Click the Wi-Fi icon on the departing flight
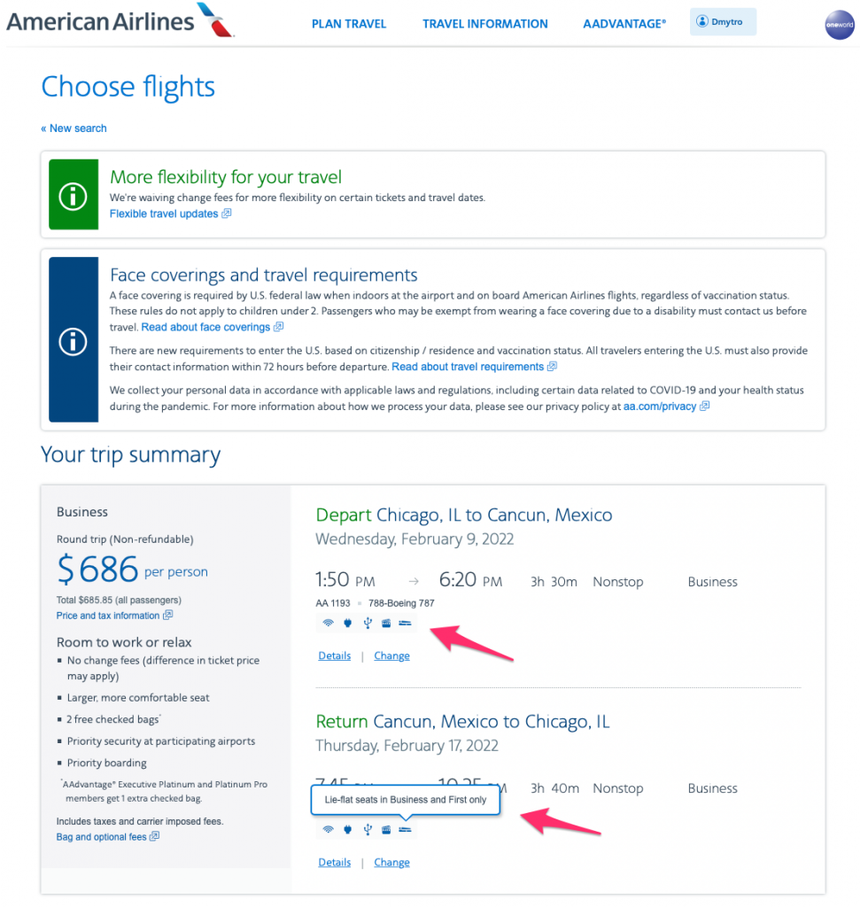Screen dimensions: 860x907 [328, 623]
